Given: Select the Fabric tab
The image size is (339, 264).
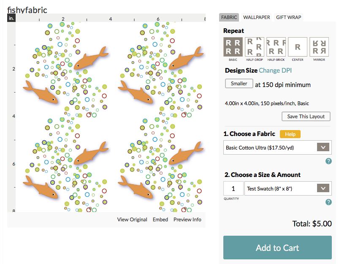Looking at the screenshot, I should point(229,17).
